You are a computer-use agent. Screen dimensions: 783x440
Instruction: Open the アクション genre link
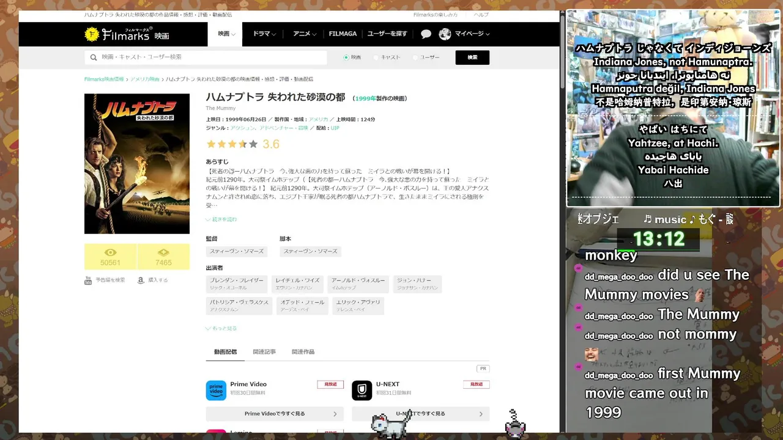point(243,128)
